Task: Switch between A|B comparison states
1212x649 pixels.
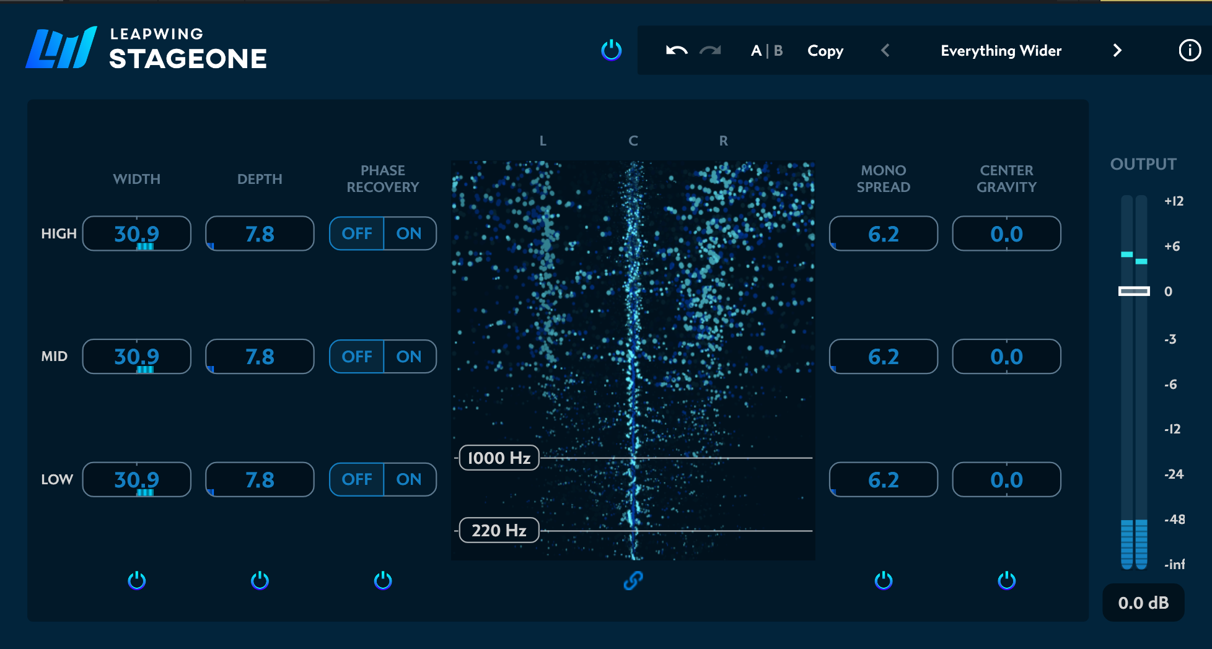Action: (766, 51)
